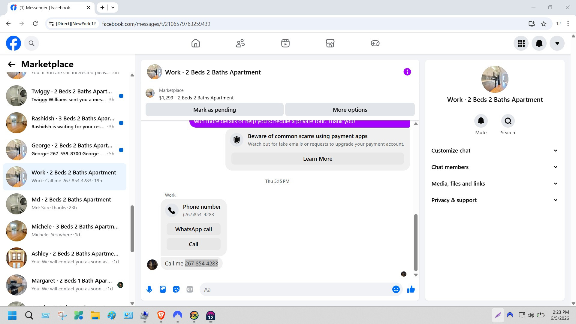Start WhatsApp call button
The height and width of the screenshot is (324, 576).
pyautogui.click(x=194, y=229)
